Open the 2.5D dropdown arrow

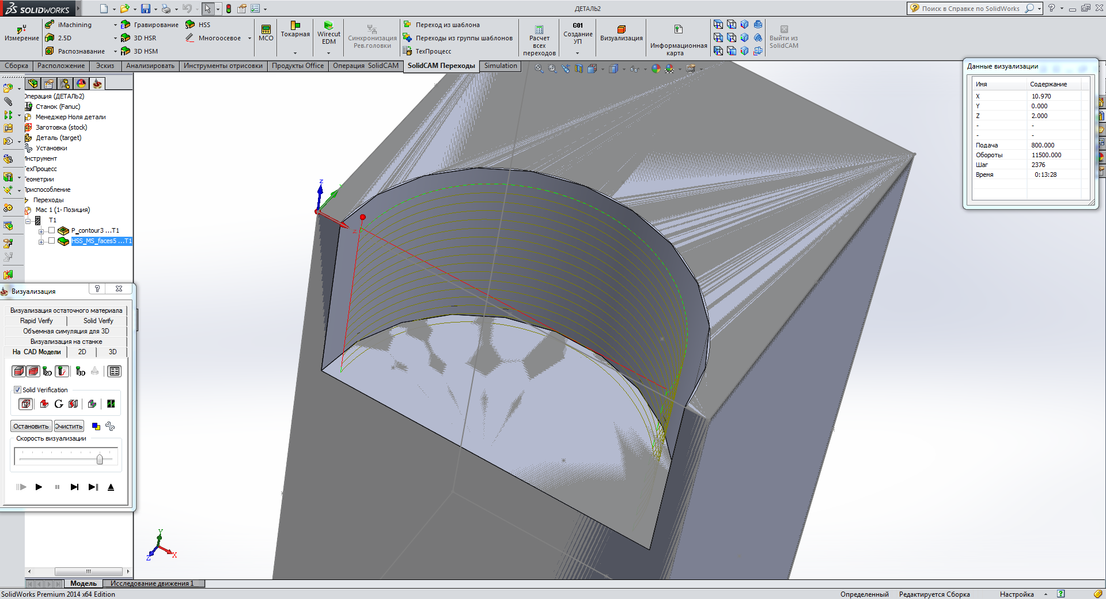point(115,38)
